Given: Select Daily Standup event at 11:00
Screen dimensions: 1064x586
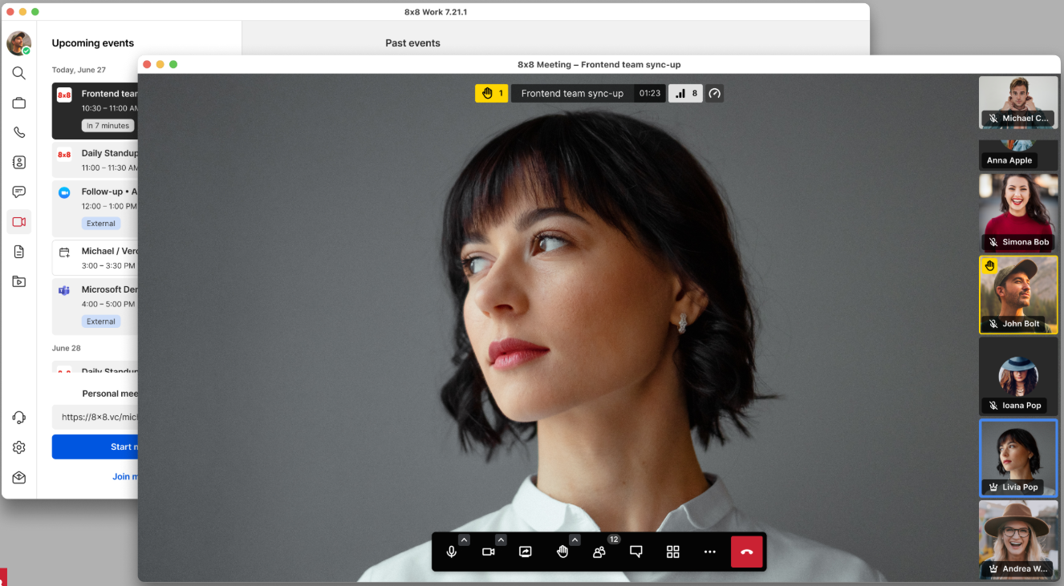Looking at the screenshot, I should [95, 160].
